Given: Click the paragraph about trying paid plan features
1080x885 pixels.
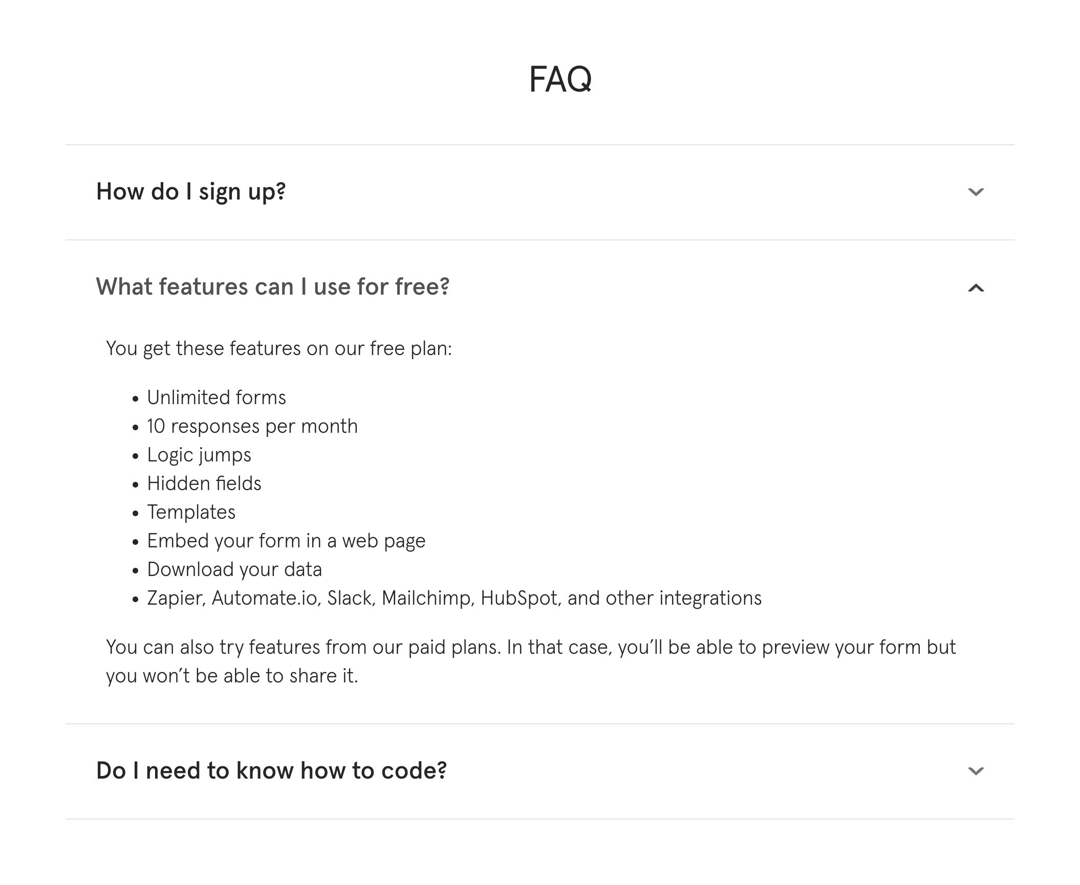Looking at the screenshot, I should [531, 661].
